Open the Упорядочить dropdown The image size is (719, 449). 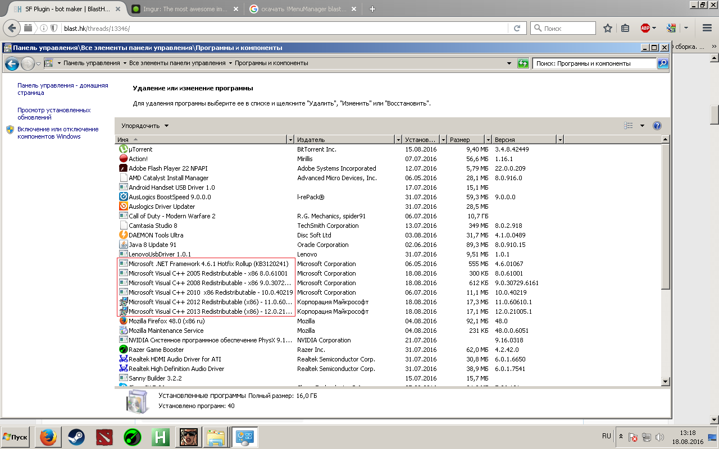(145, 126)
